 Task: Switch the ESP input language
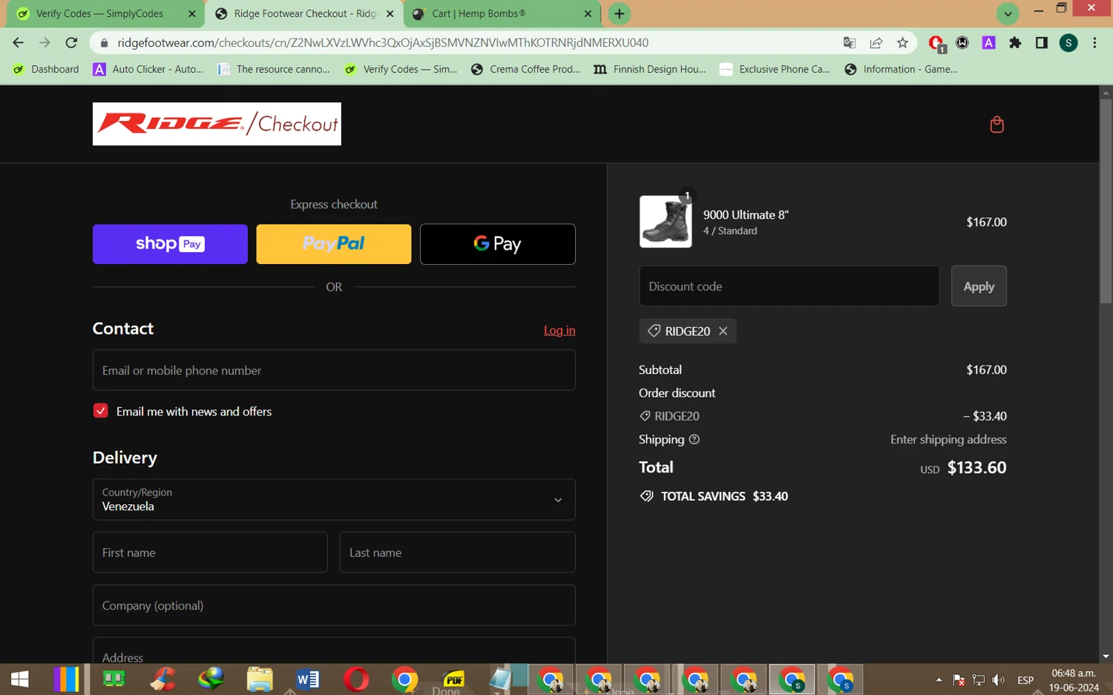click(x=1025, y=680)
